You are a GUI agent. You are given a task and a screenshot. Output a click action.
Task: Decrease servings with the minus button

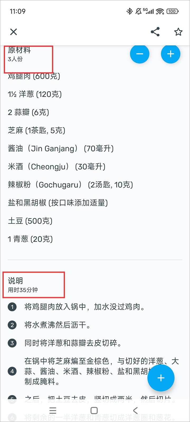[x=140, y=54]
